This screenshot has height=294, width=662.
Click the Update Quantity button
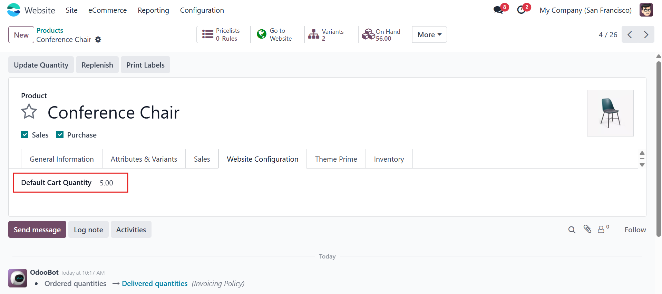41,65
